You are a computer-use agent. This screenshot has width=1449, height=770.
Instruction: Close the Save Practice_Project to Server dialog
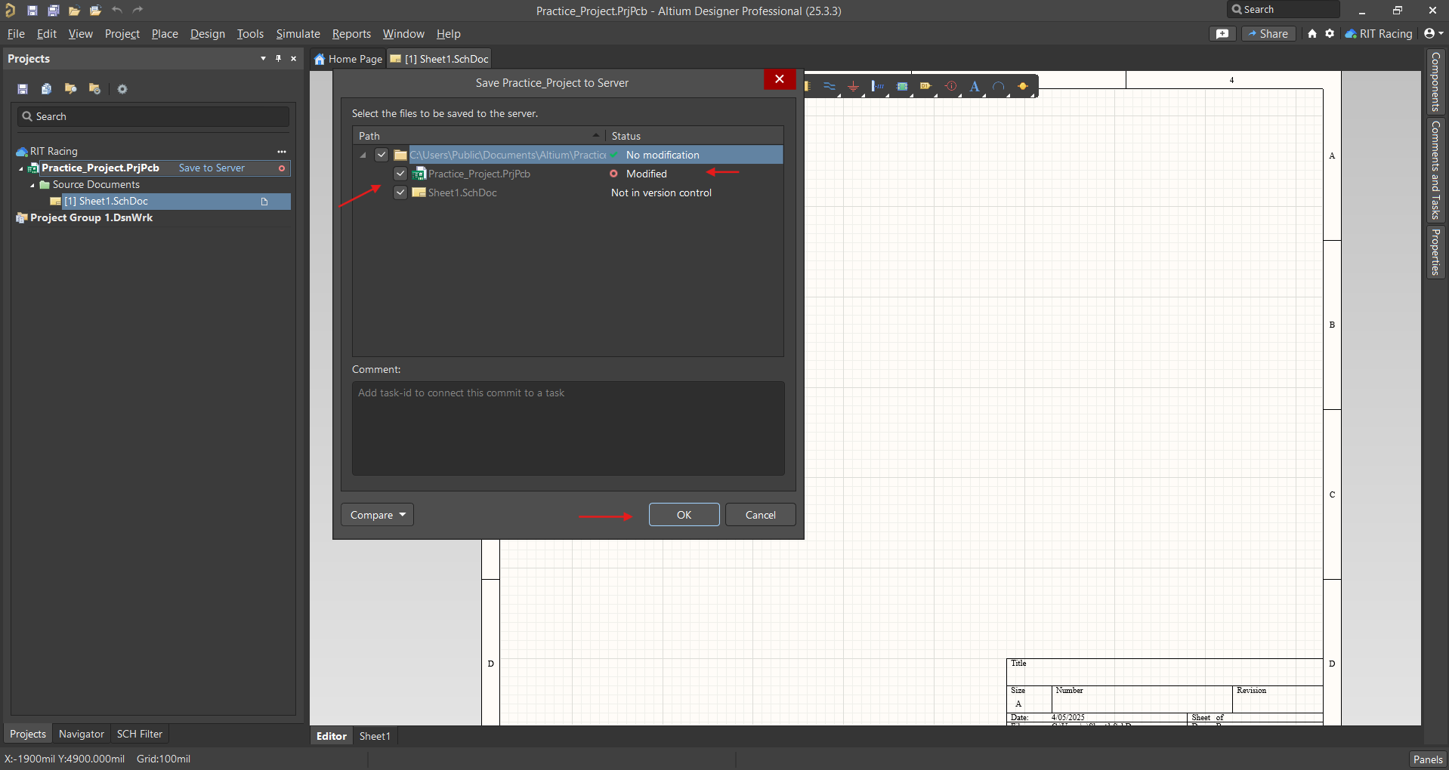coord(780,79)
